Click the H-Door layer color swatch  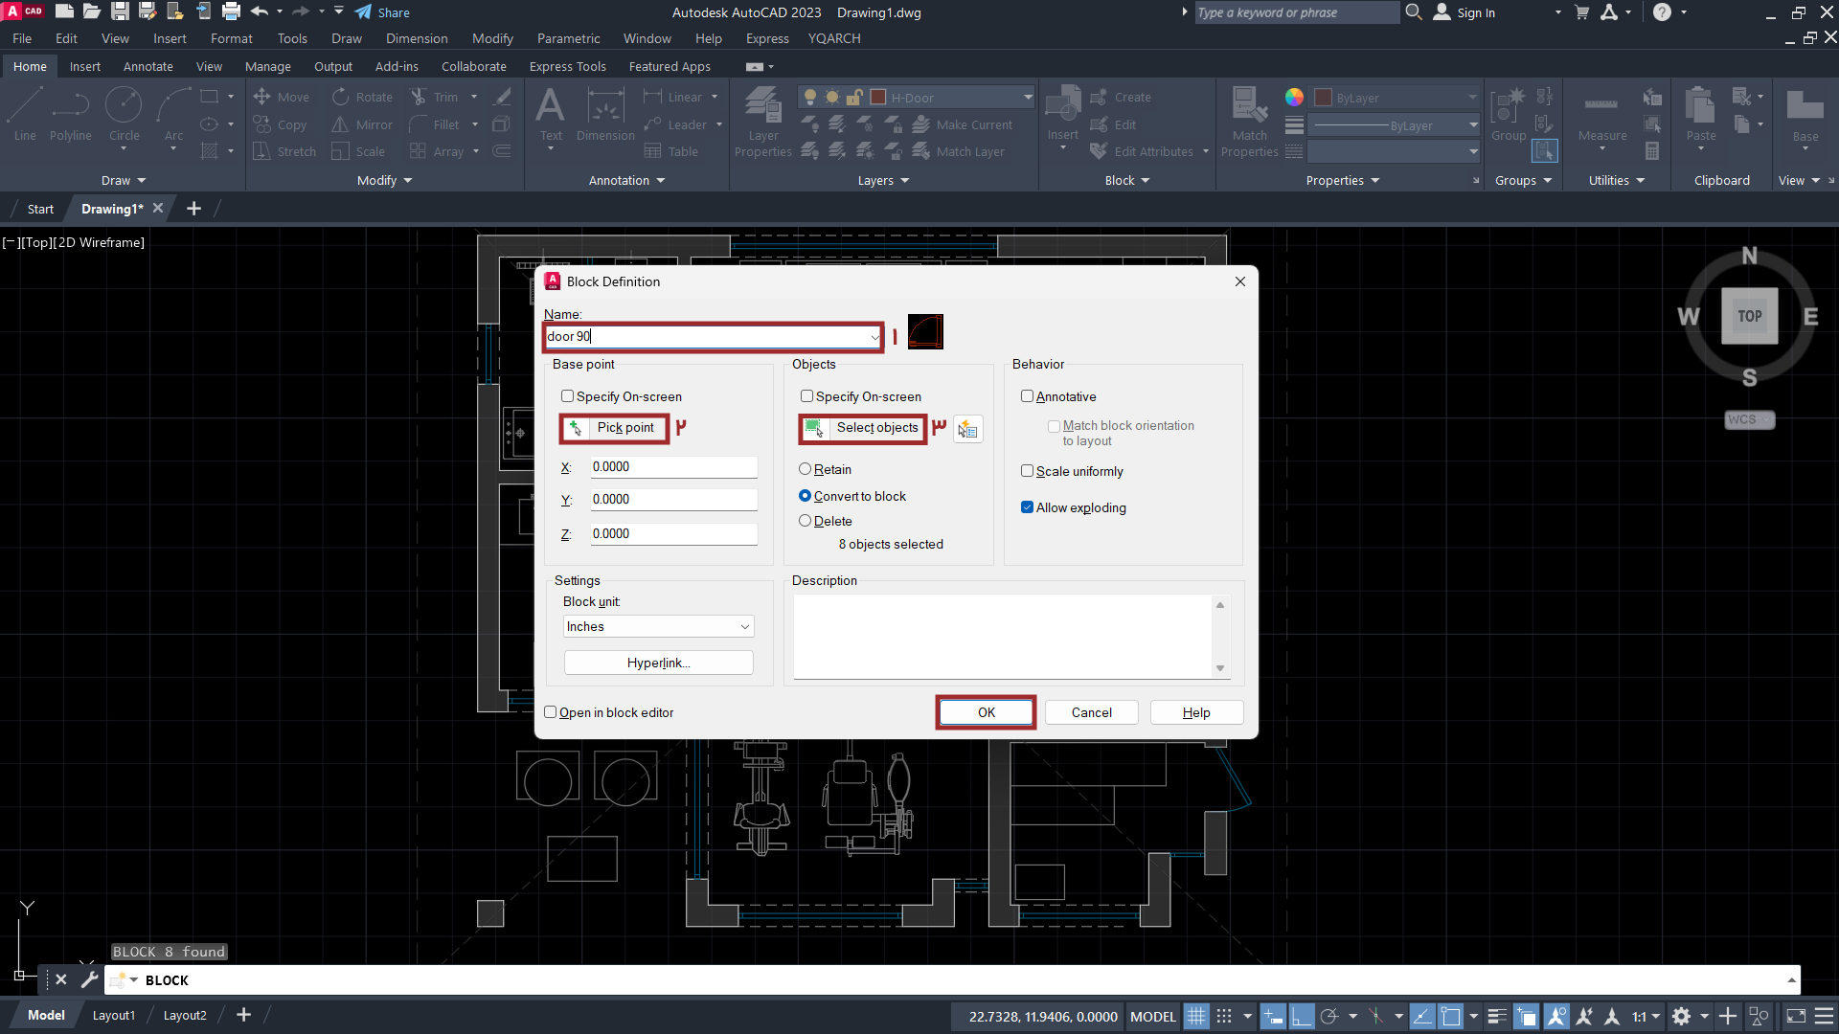877,97
